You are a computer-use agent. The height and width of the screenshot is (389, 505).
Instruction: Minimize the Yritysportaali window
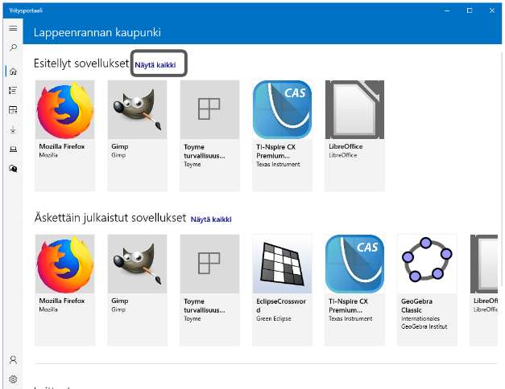click(x=447, y=10)
